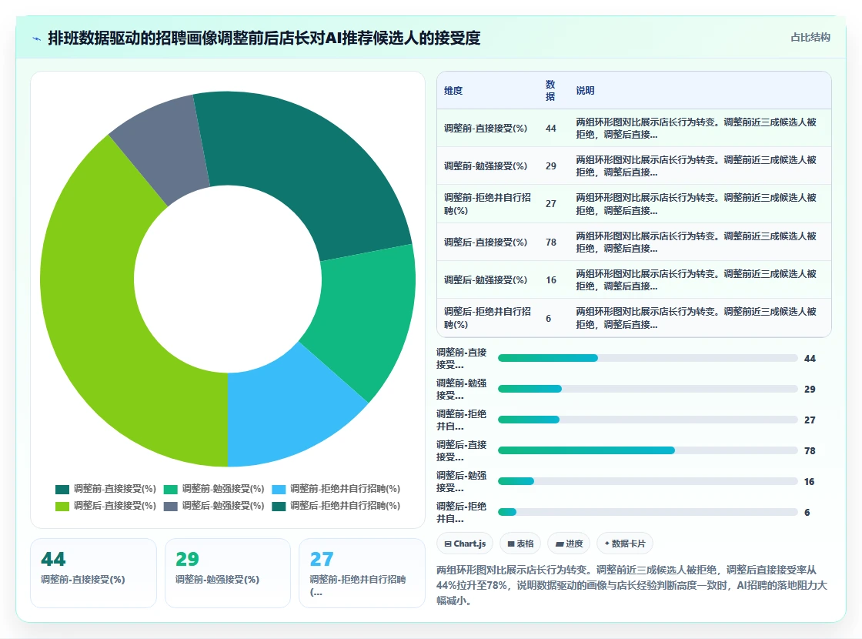Open the 27 调整前-拒绝并自行招聘 data card

pos(362,573)
